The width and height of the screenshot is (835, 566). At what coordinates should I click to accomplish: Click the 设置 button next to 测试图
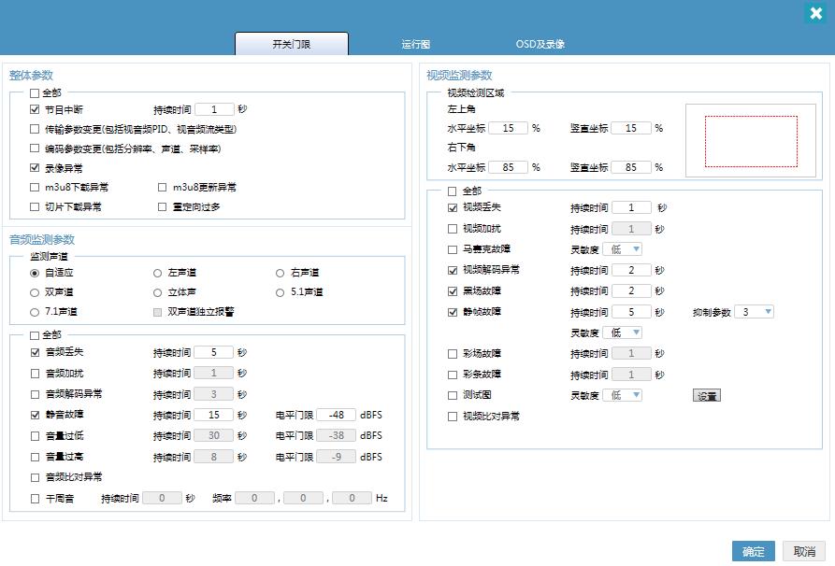(x=707, y=396)
